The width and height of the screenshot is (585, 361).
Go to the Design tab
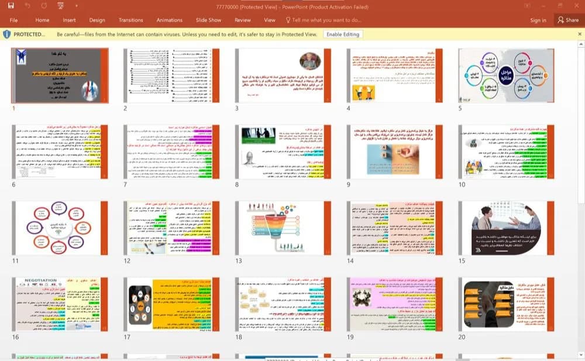pyautogui.click(x=97, y=20)
